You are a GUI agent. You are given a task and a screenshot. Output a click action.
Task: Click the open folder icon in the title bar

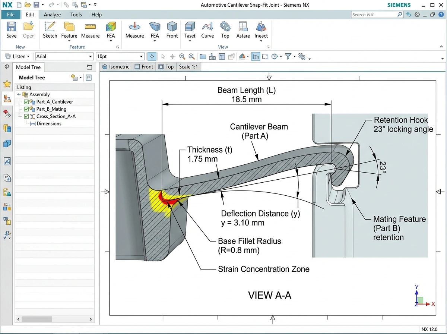(x=28, y=5)
